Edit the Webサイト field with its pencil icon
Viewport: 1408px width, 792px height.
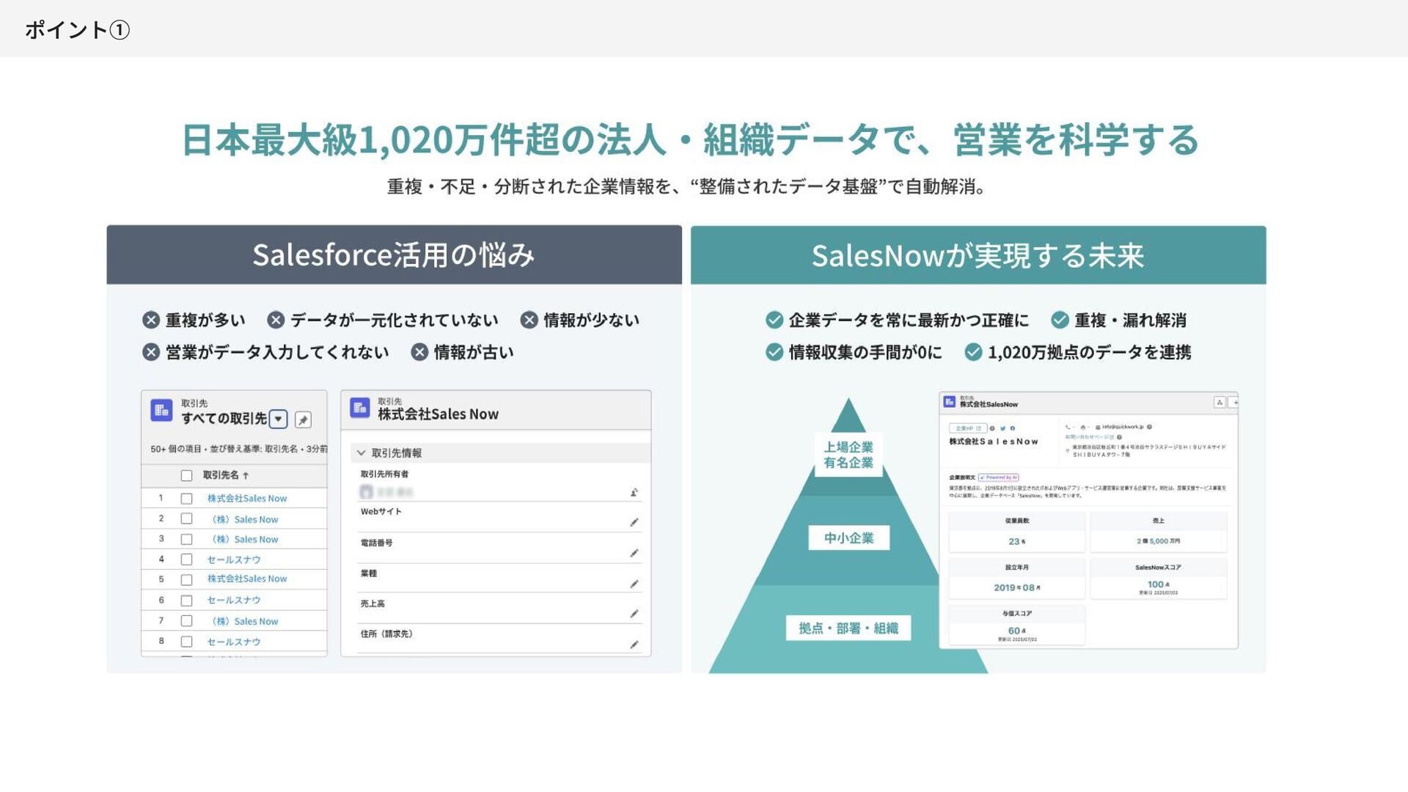634,522
